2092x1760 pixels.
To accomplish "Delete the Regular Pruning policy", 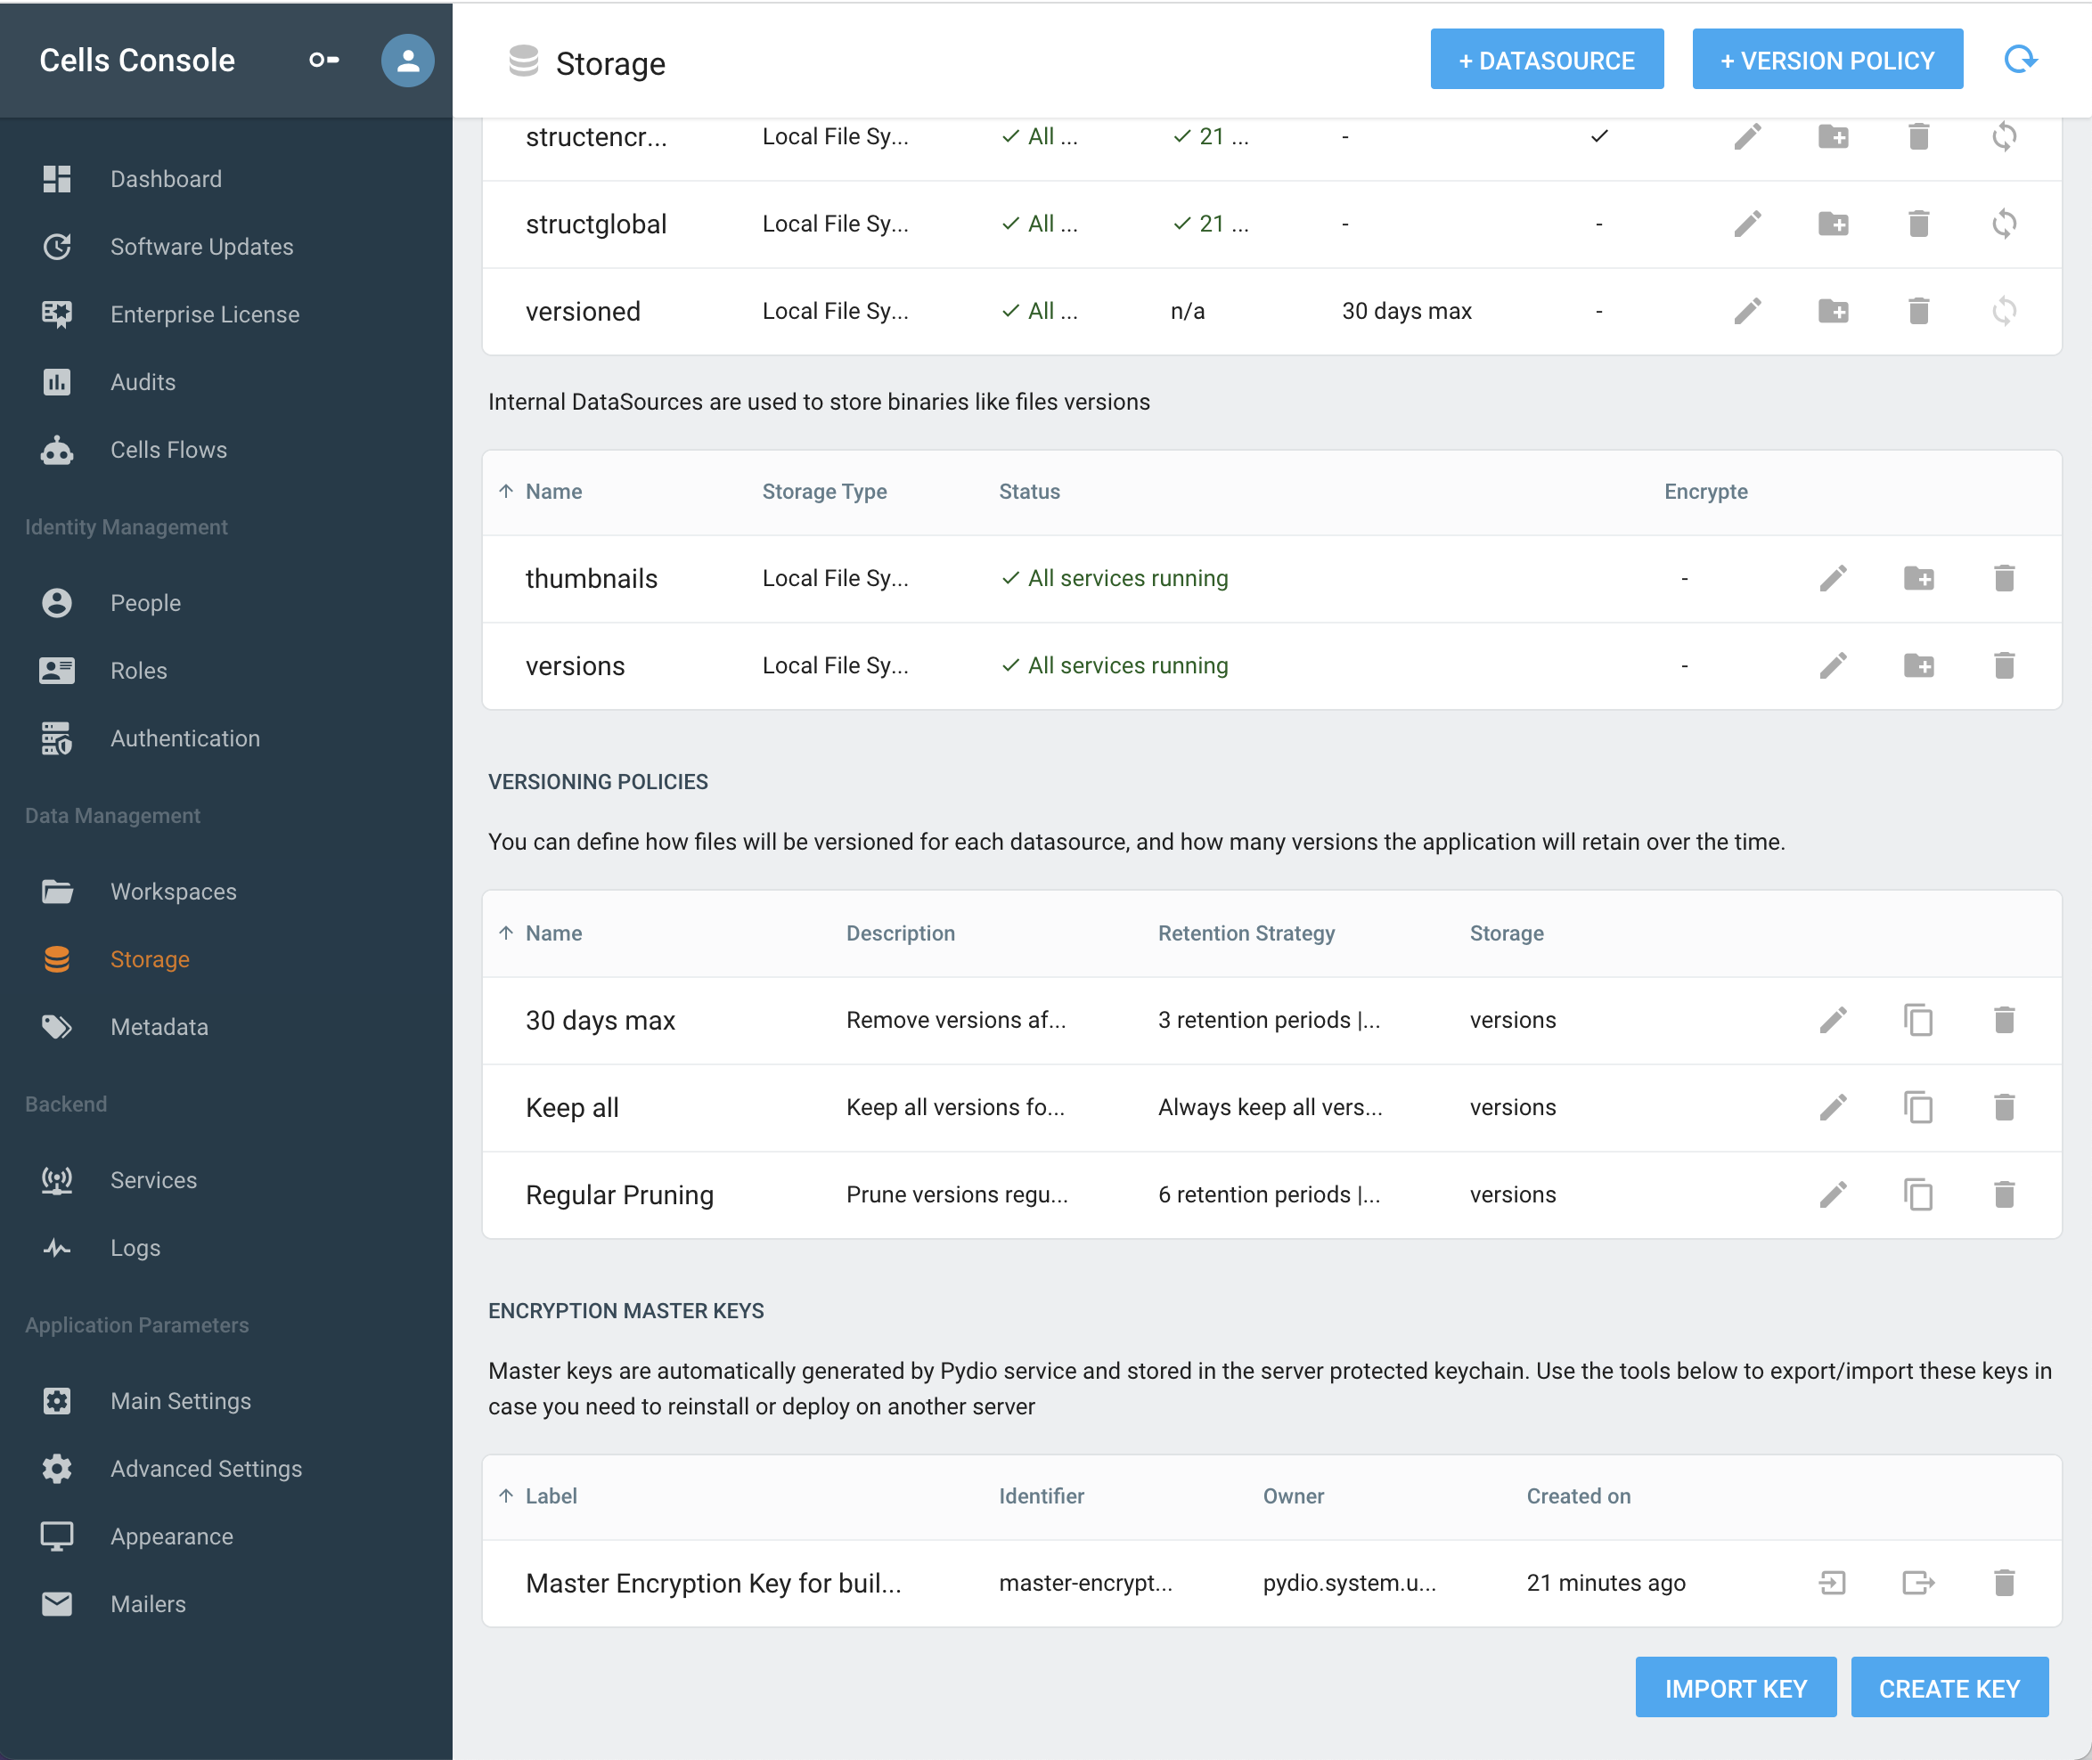I will coord(2004,1195).
